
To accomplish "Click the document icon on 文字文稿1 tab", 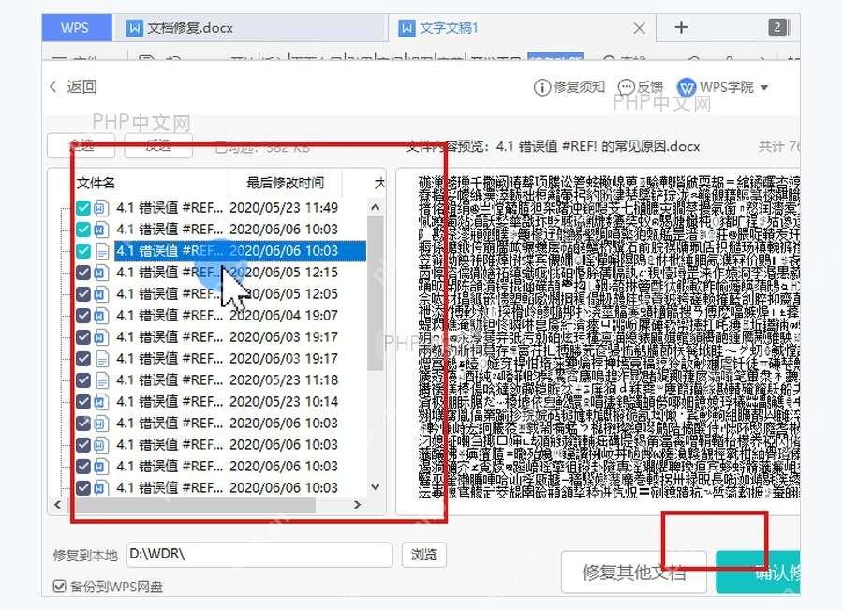I will (407, 28).
